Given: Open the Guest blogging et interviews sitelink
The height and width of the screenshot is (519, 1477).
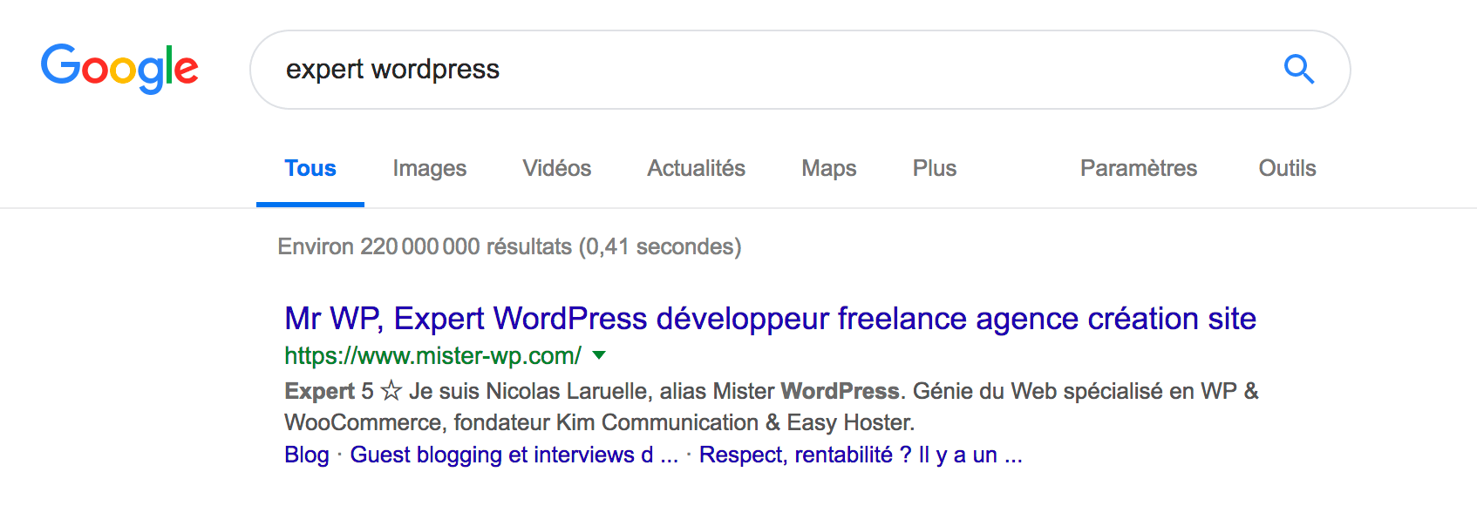Looking at the screenshot, I should click(x=513, y=455).
